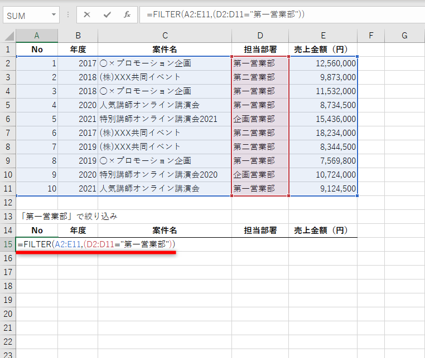Click cell with amount 8,734,500
Viewport: 425px width, 358px height.
tap(323, 105)
